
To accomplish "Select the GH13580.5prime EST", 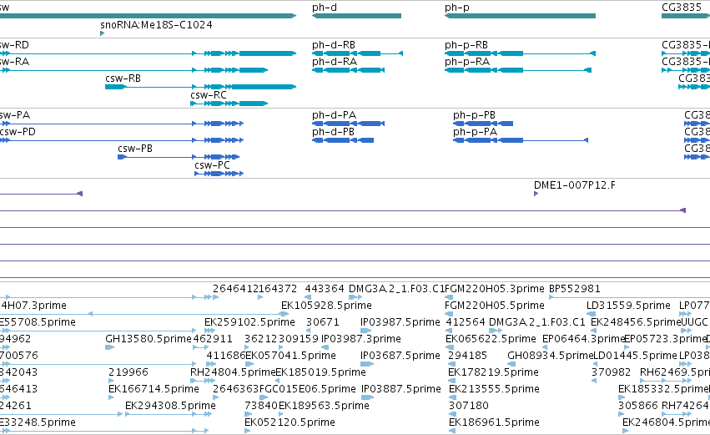I will click(148, 339).
